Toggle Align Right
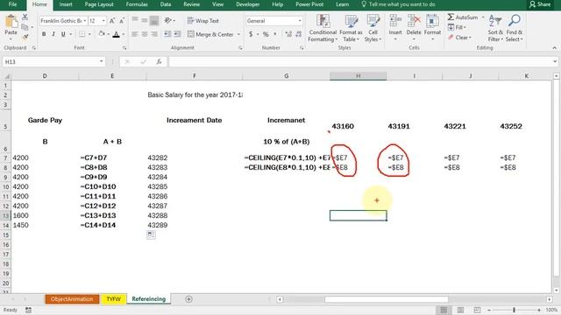The image size is (561, 315). [x=154, y=34]
